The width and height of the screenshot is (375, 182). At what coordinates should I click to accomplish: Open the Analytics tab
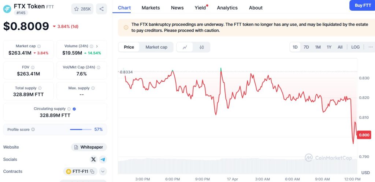227,8
